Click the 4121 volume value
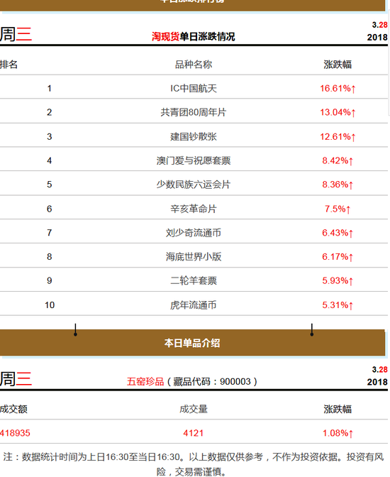Viewport: 390px width, 477px height. (194, 433)
